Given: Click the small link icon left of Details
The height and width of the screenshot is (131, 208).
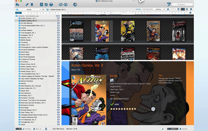Looking at the screenshot, I should pyautogui.click(x=163, y=129).
